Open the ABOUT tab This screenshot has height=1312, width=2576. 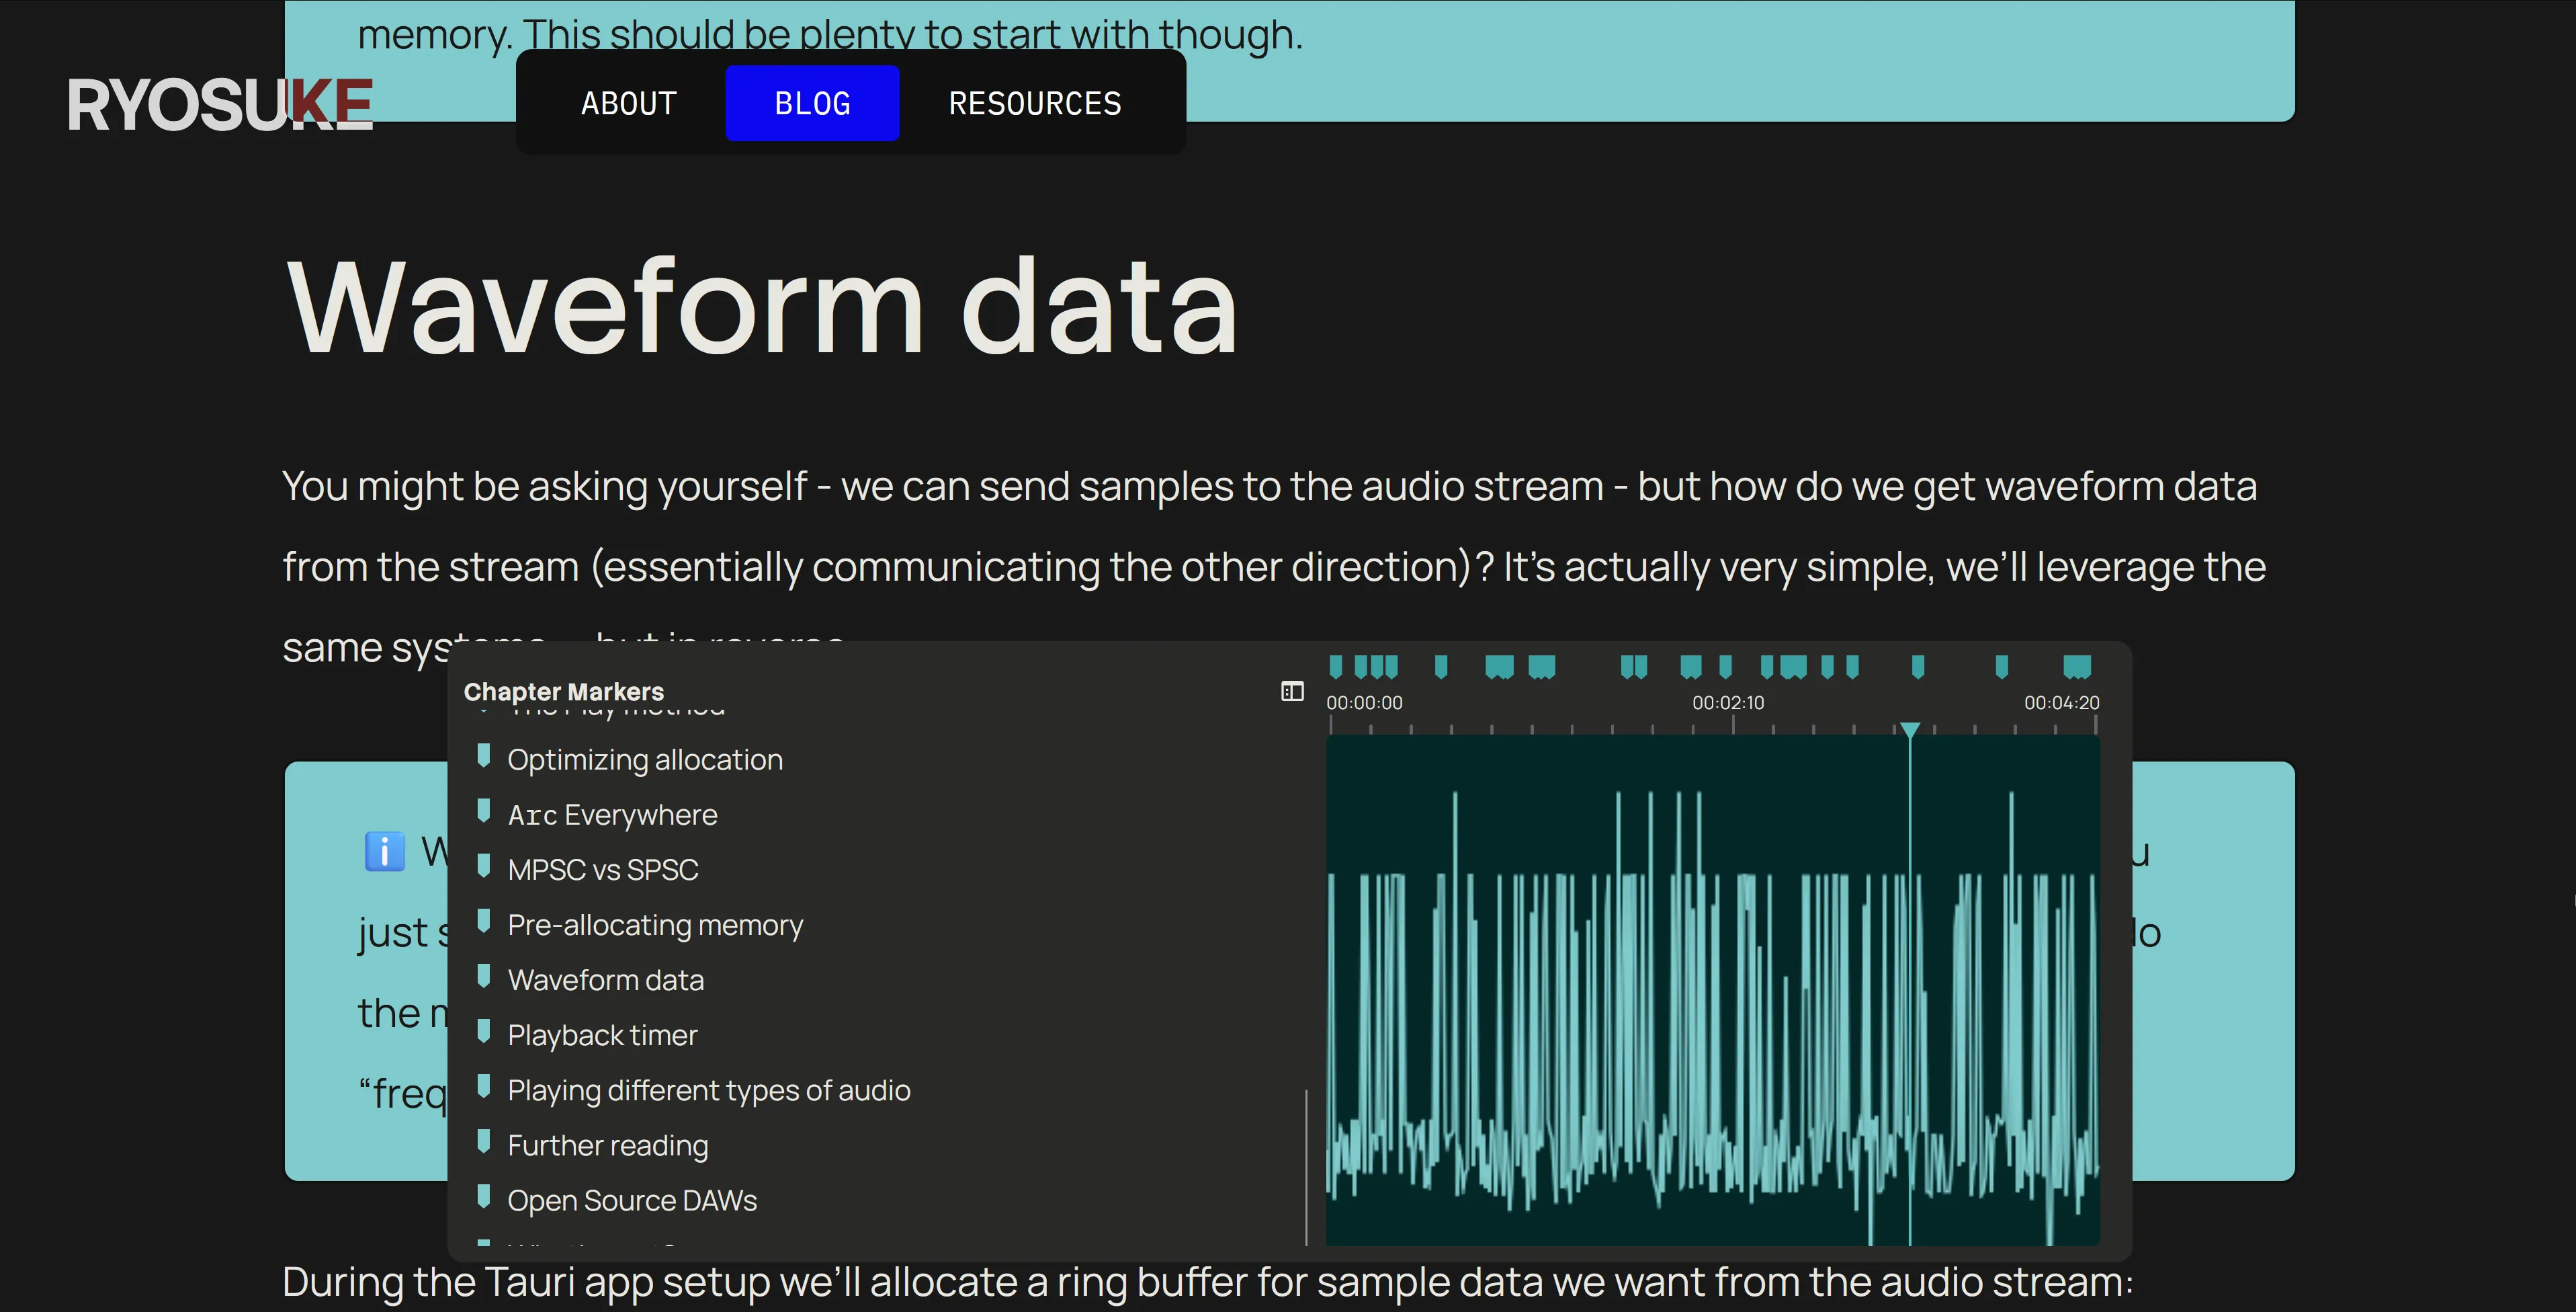(x=628, y=102)
